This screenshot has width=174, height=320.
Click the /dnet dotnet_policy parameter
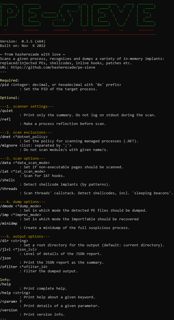pyautogui.click(x=24, y=137)
